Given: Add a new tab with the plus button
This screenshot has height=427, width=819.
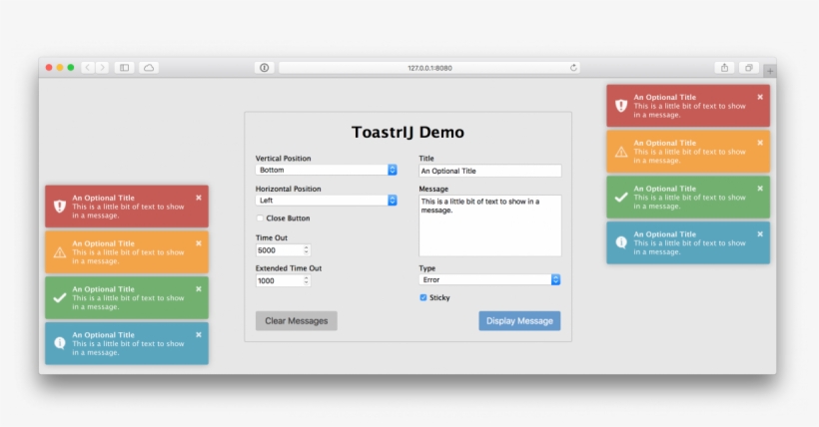Looking at the screenshot, I should (x=770, y=71).
